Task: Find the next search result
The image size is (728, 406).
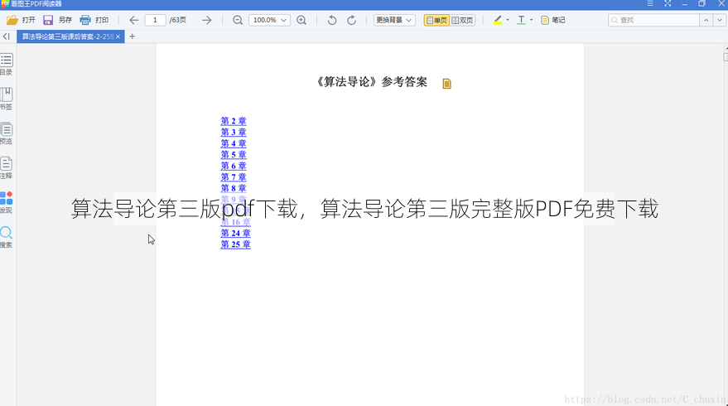Action: [719, 20]
